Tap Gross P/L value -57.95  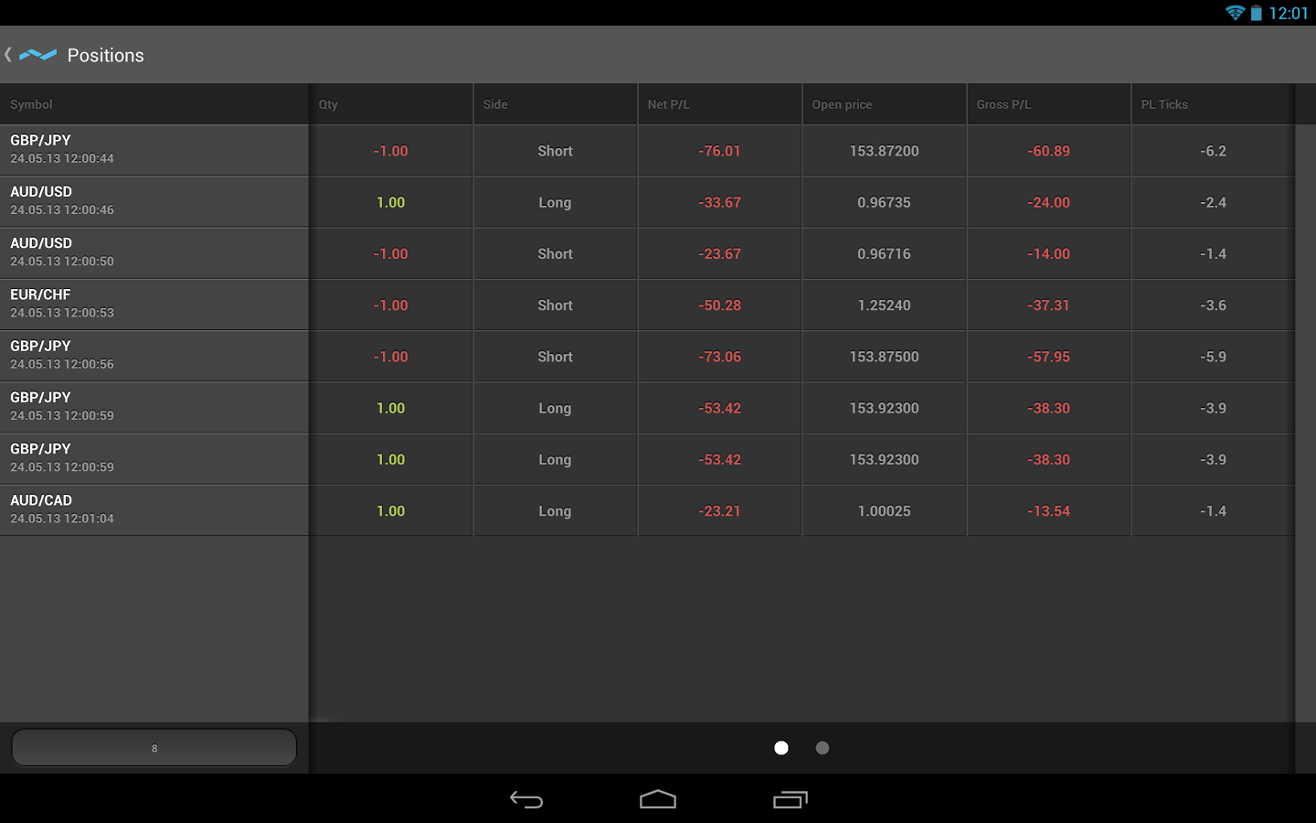(1048, 357)
